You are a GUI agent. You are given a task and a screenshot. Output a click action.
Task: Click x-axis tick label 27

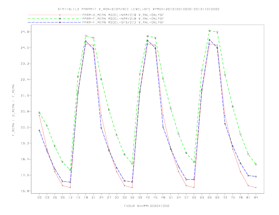click(x=109, y=197)
